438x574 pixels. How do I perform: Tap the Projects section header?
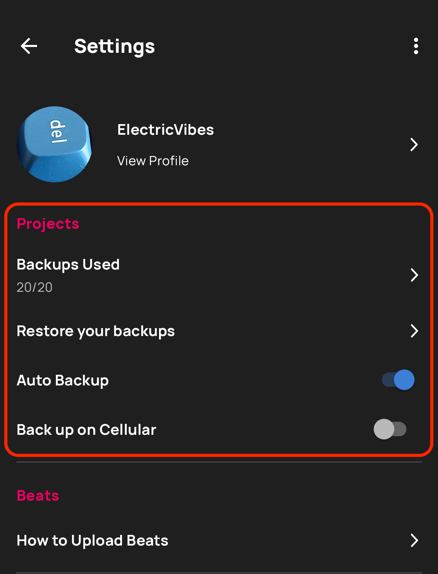click(48, 224)
